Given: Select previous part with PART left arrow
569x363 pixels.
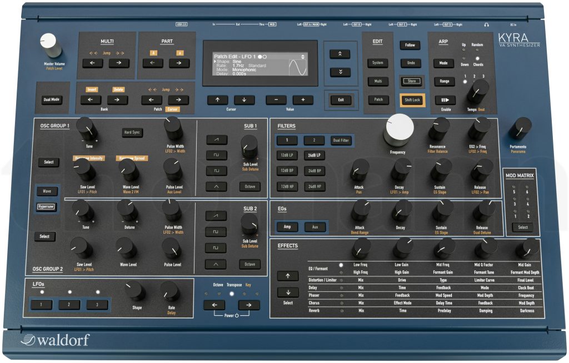Looking at the screenshot, I should tap(153, 63).
